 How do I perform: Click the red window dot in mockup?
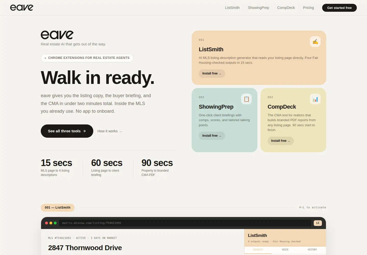click(x=47, y=223)
